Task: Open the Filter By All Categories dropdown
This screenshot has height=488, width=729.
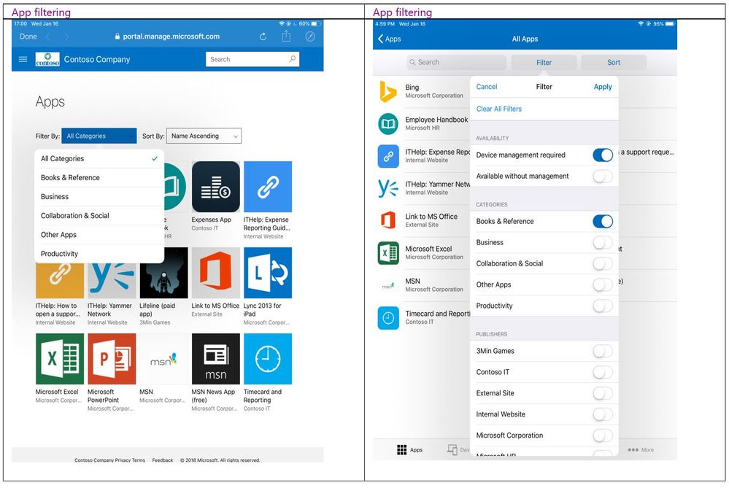Action: [99, 136]
